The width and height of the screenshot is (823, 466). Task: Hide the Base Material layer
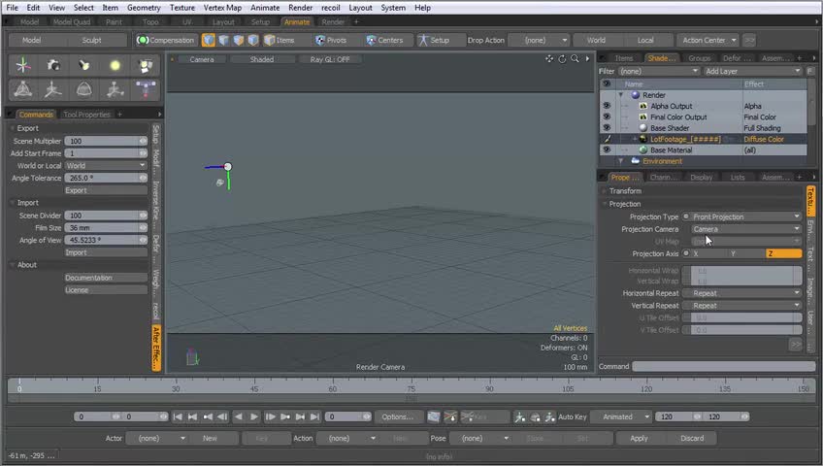click(x=607, y=150)
